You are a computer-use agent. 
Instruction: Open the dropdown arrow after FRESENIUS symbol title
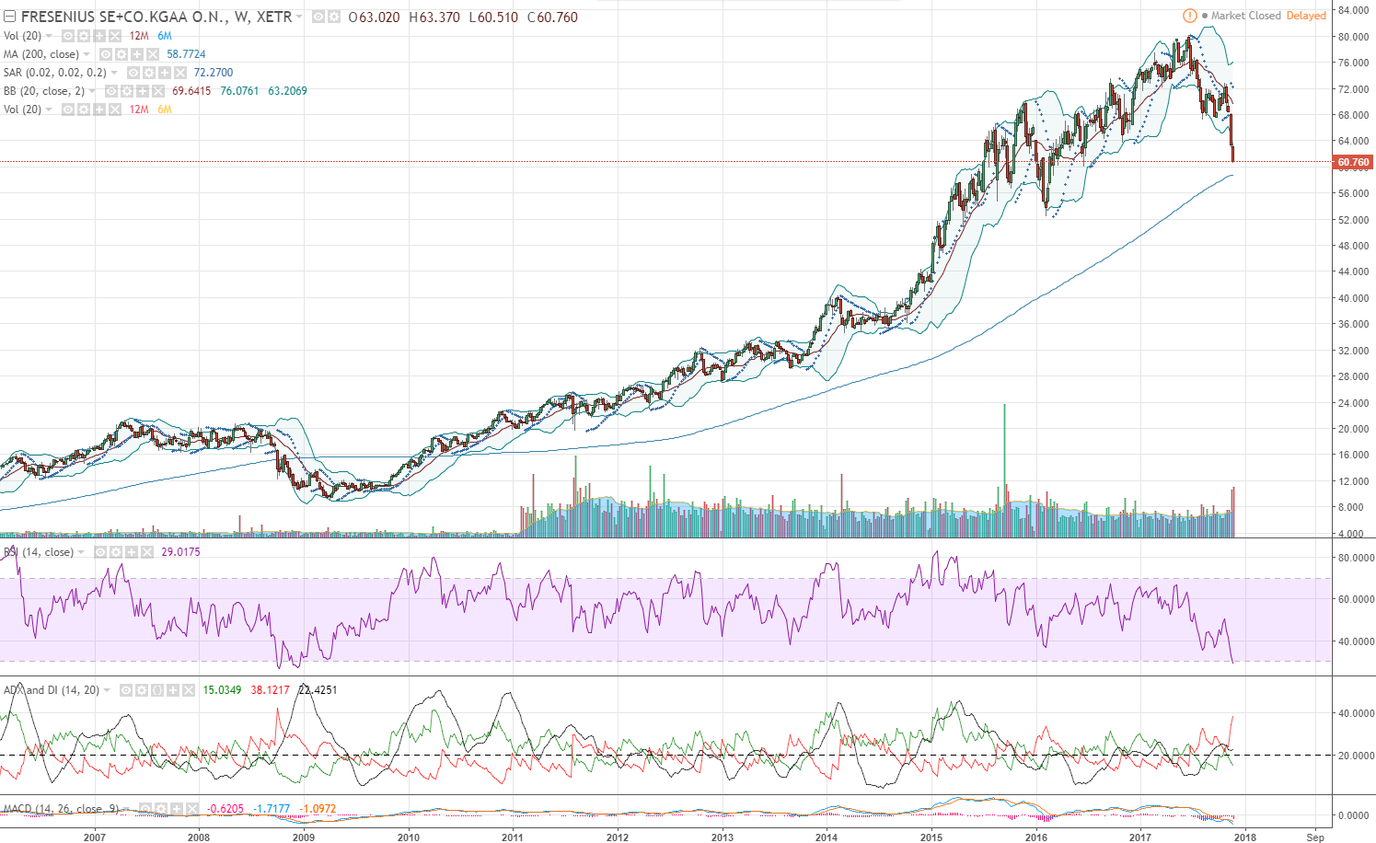300,17
